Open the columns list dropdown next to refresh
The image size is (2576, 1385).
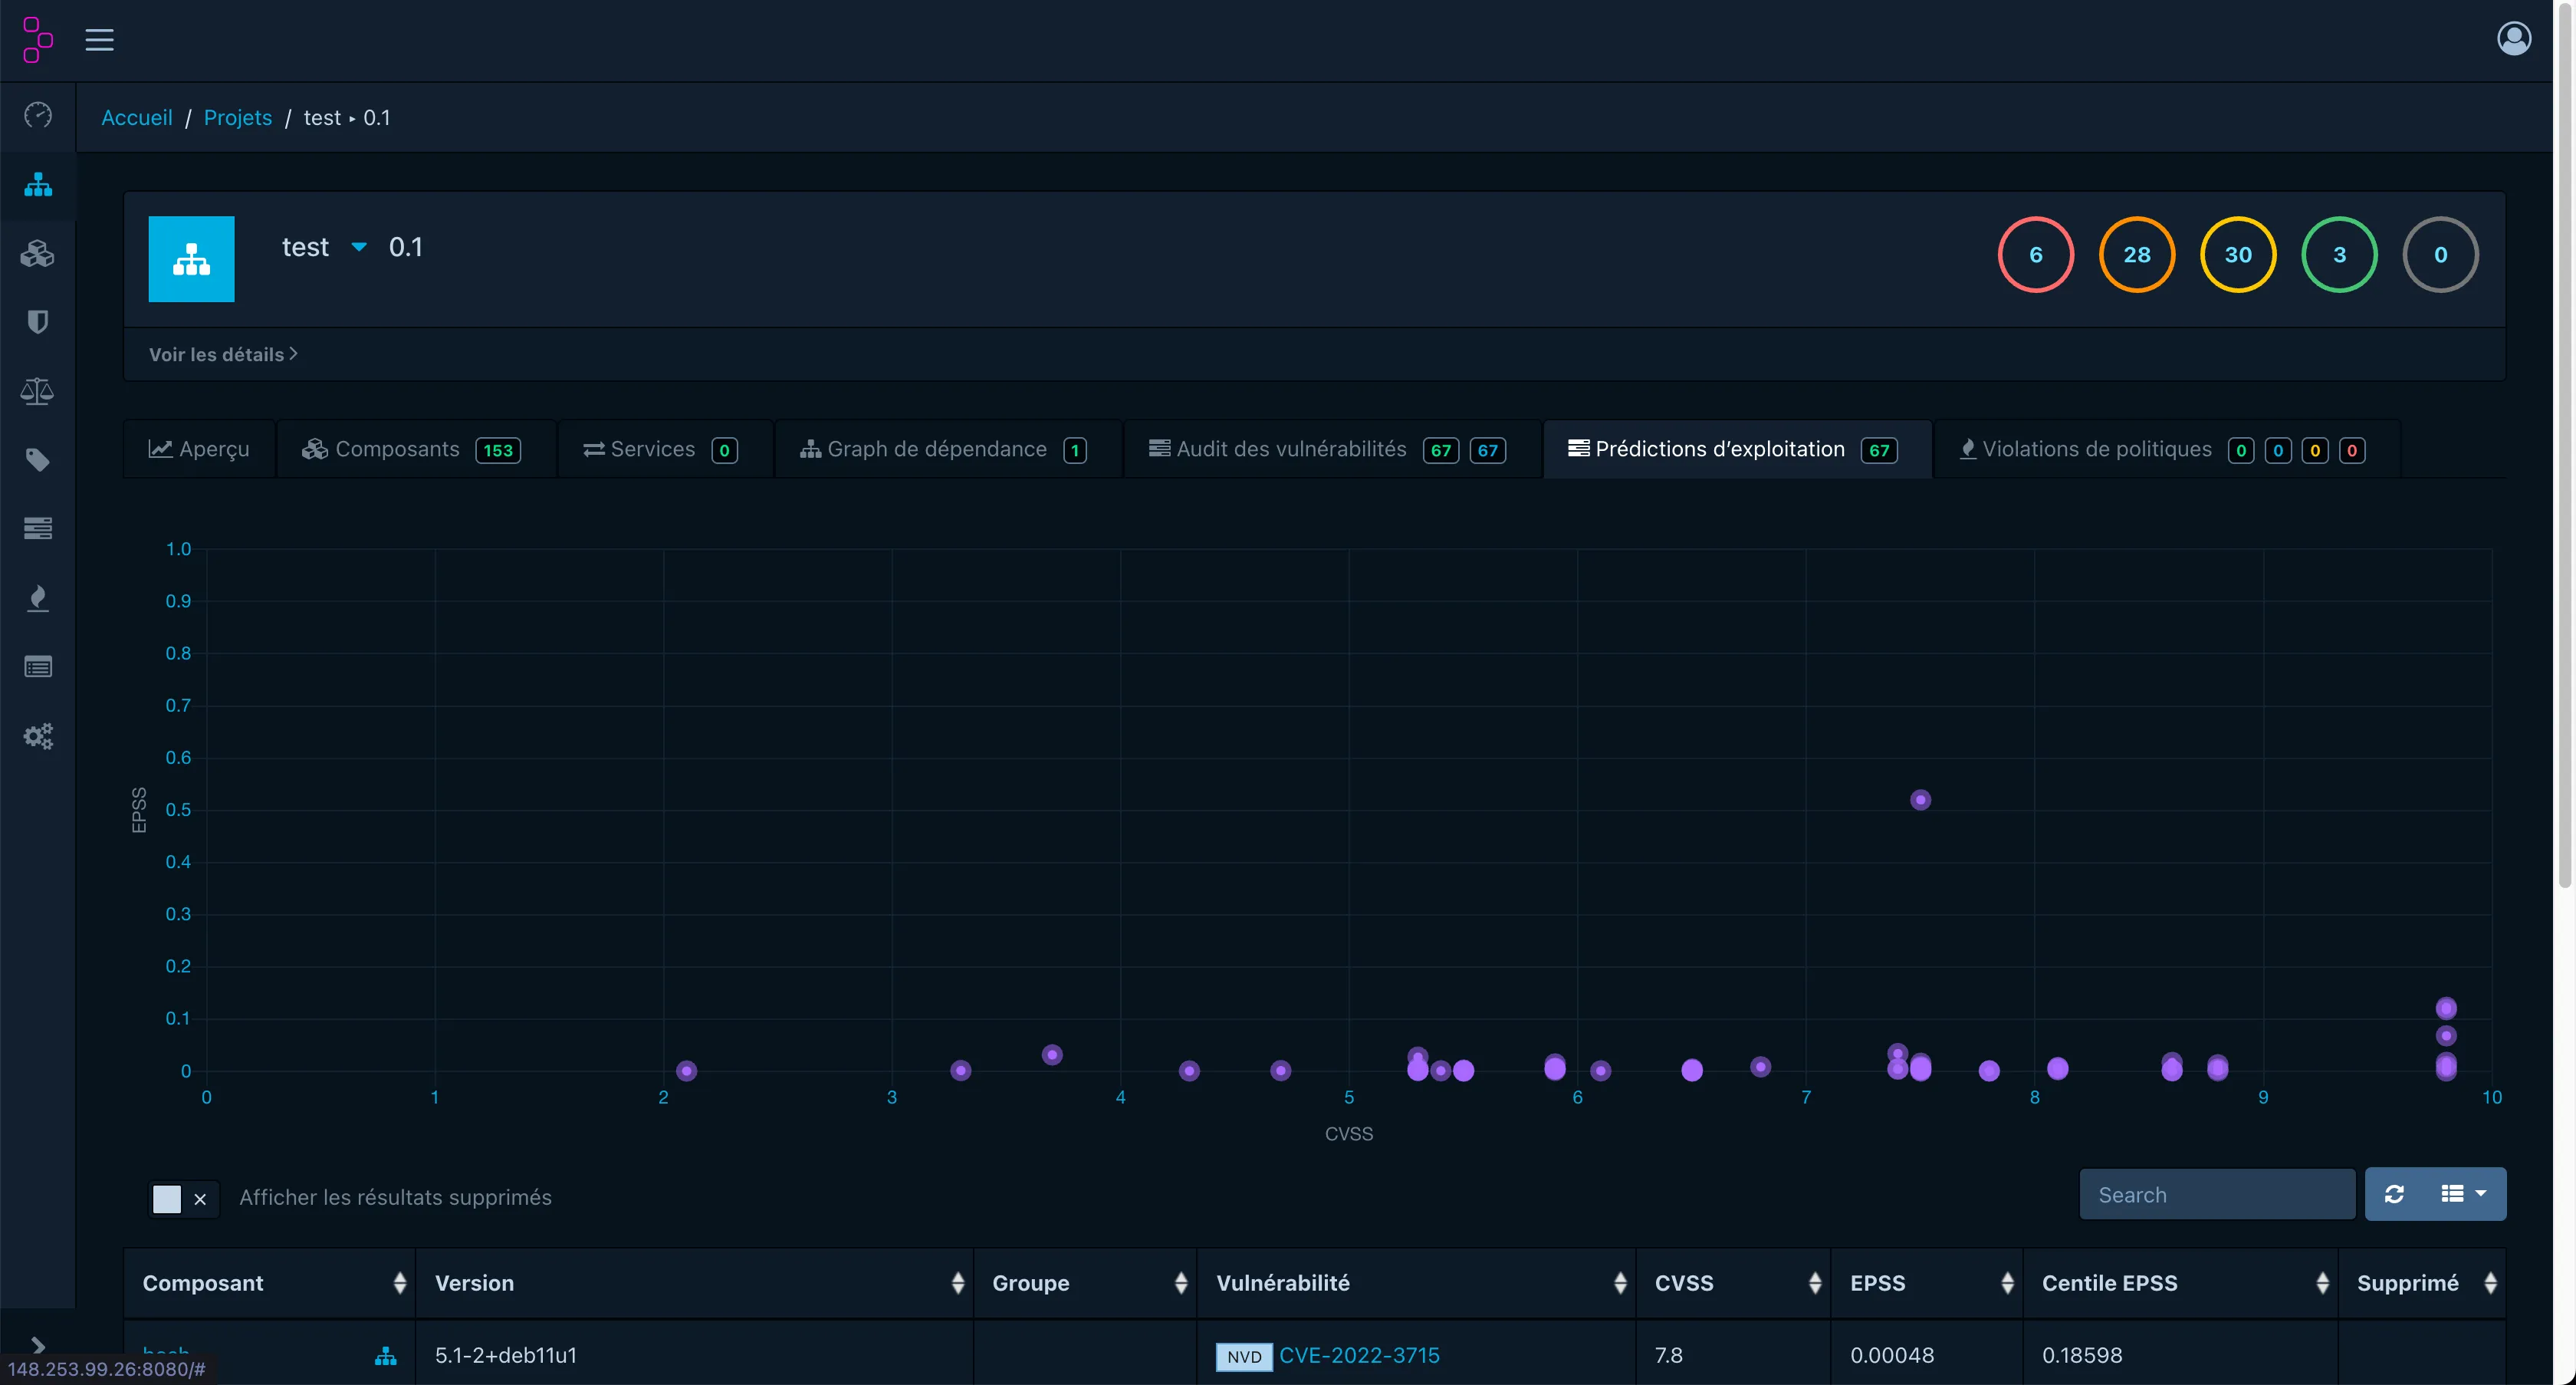pos(2462,1193)
